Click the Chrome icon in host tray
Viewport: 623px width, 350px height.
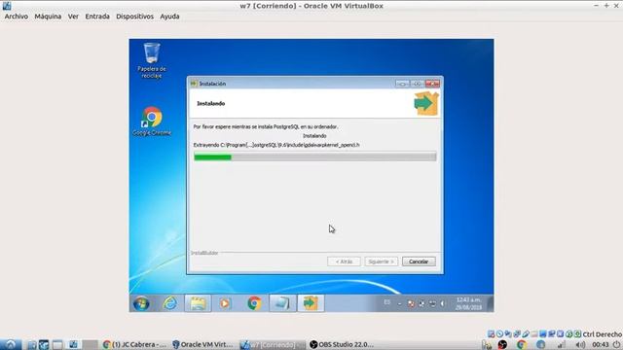(522, 344)
